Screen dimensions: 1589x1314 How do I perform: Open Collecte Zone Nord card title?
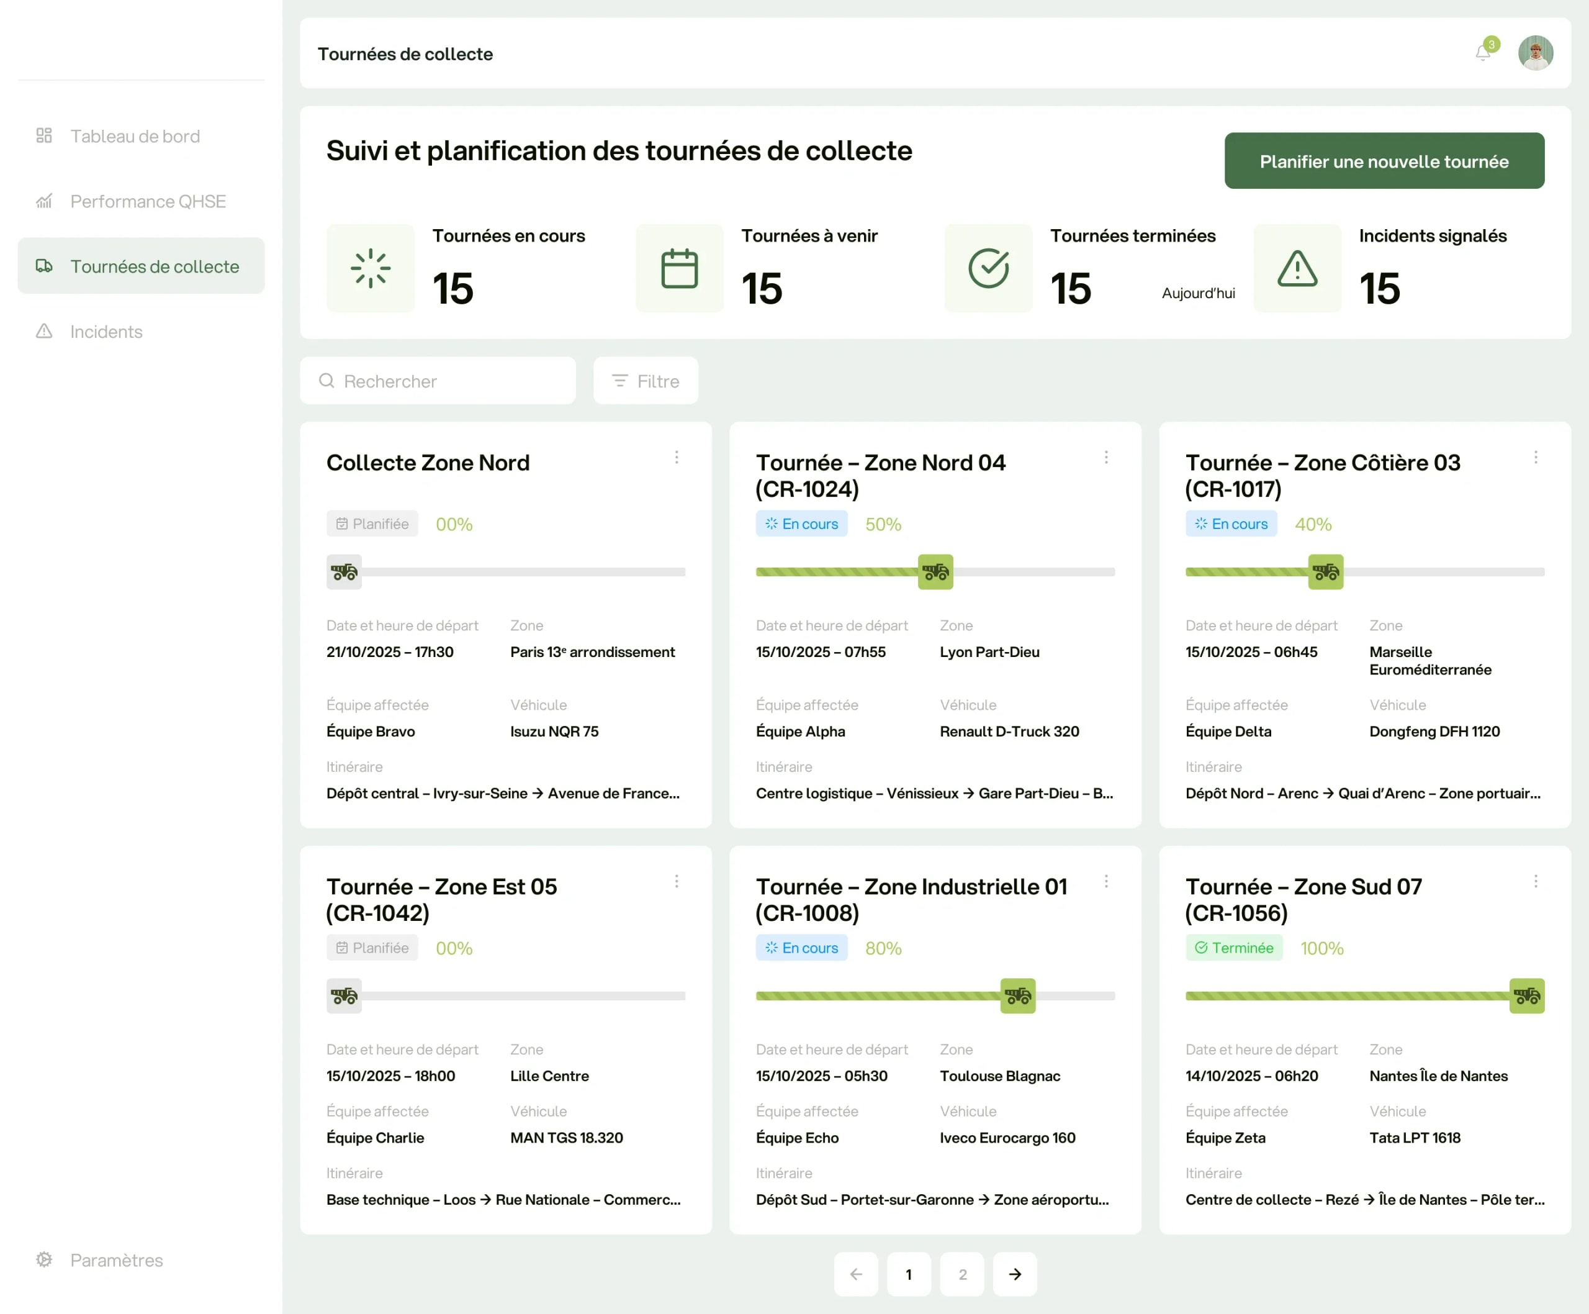click(x=428, y=463)
